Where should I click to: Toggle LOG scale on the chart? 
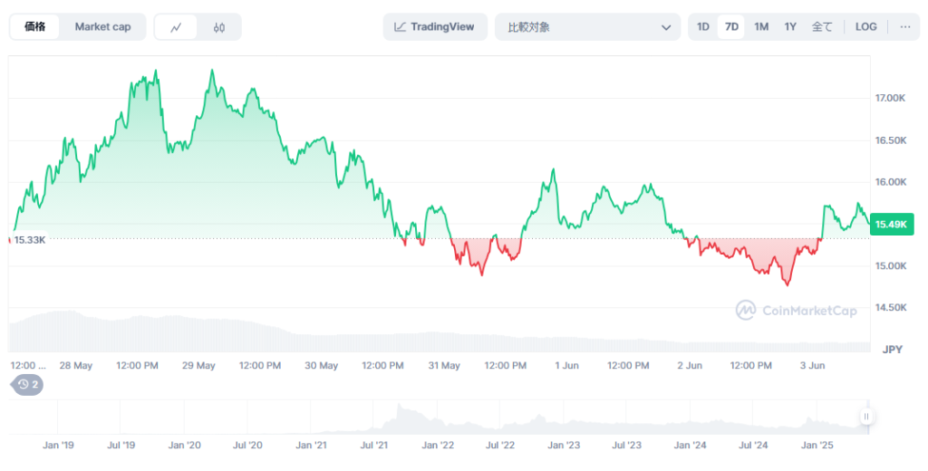tap(865, 27)
